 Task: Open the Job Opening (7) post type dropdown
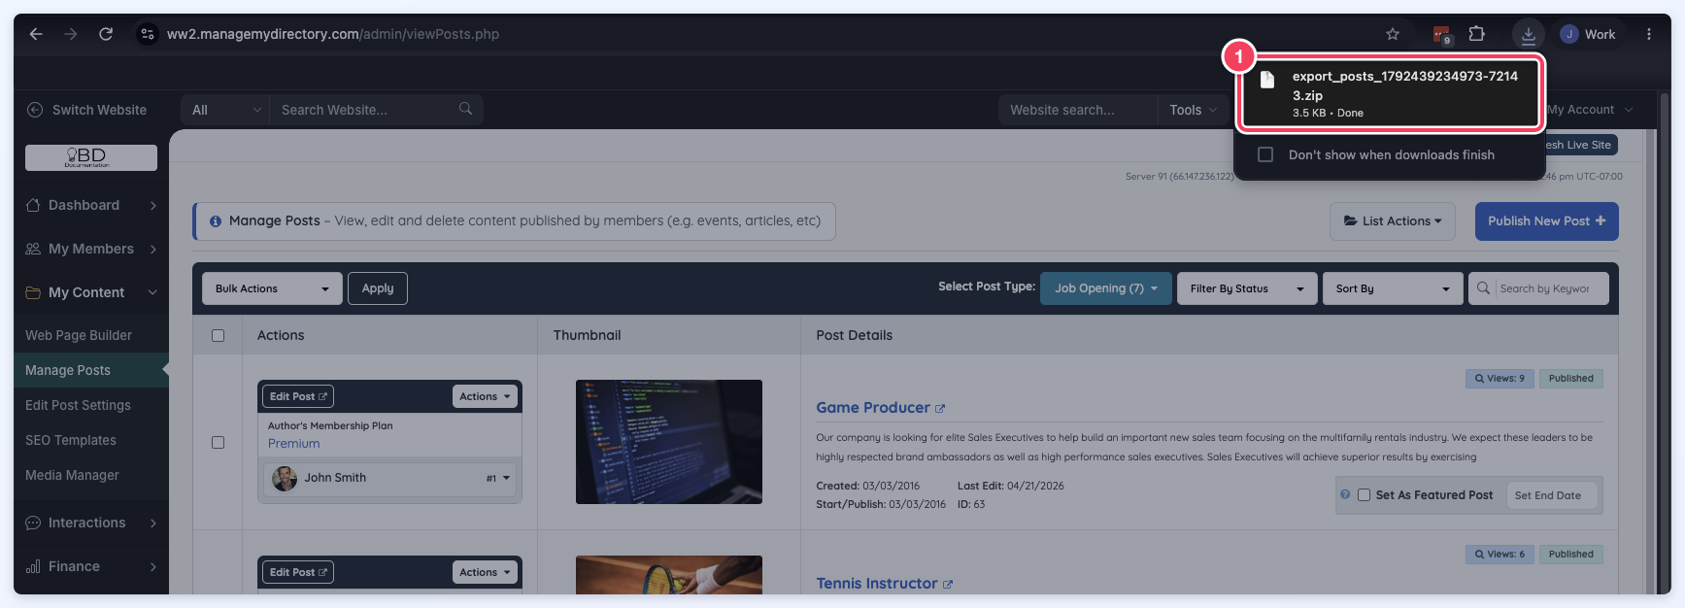coord(1106,288)
